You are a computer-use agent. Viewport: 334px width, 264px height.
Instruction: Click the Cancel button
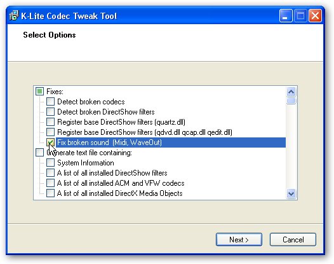click(x=293, y=240)
